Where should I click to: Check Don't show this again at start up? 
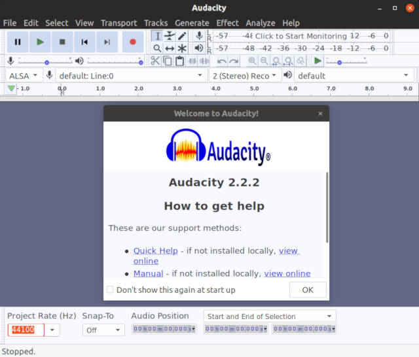coord(110,290)
